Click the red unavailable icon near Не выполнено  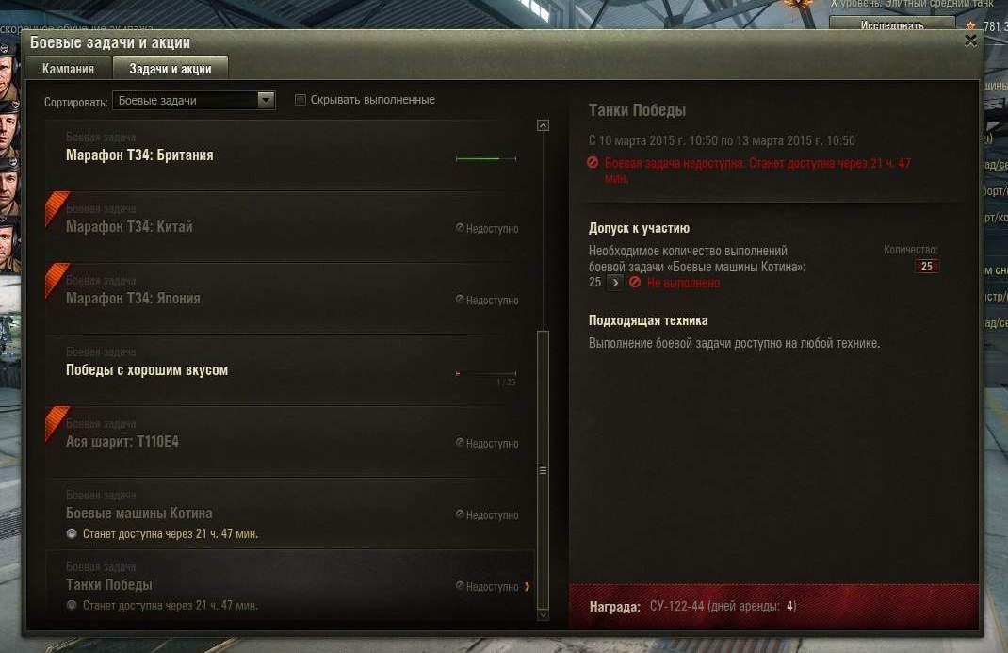pos(635,282)
